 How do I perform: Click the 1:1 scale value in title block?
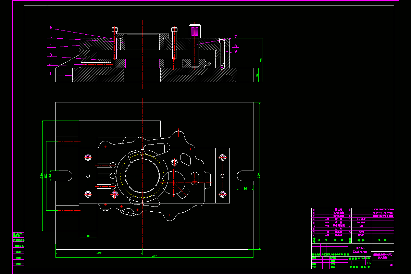coord(369,263)
